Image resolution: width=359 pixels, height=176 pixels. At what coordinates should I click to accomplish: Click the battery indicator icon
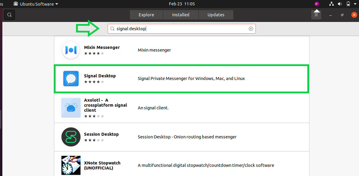tap(348, 4)
